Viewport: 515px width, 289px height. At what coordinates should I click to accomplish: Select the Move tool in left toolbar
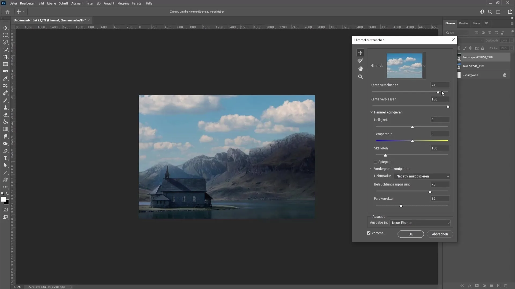click(x=5, y=28)
